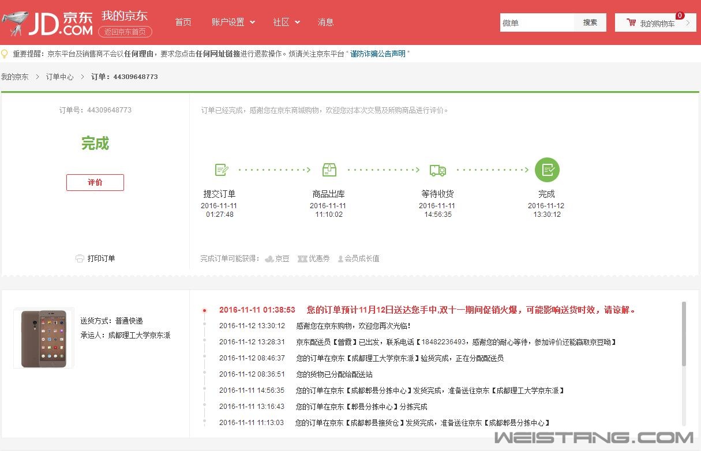Click 商品出库 step label
The width and height of the screenshot is (701, 451).
[x=328, y=194]
